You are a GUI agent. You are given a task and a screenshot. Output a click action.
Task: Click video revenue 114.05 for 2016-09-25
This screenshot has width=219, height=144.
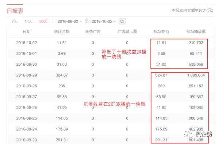click(161, 118)
